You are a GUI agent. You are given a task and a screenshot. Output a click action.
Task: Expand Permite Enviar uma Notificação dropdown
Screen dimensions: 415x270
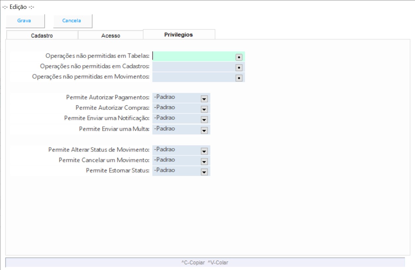pyautogui.click(x=204, y=120)
